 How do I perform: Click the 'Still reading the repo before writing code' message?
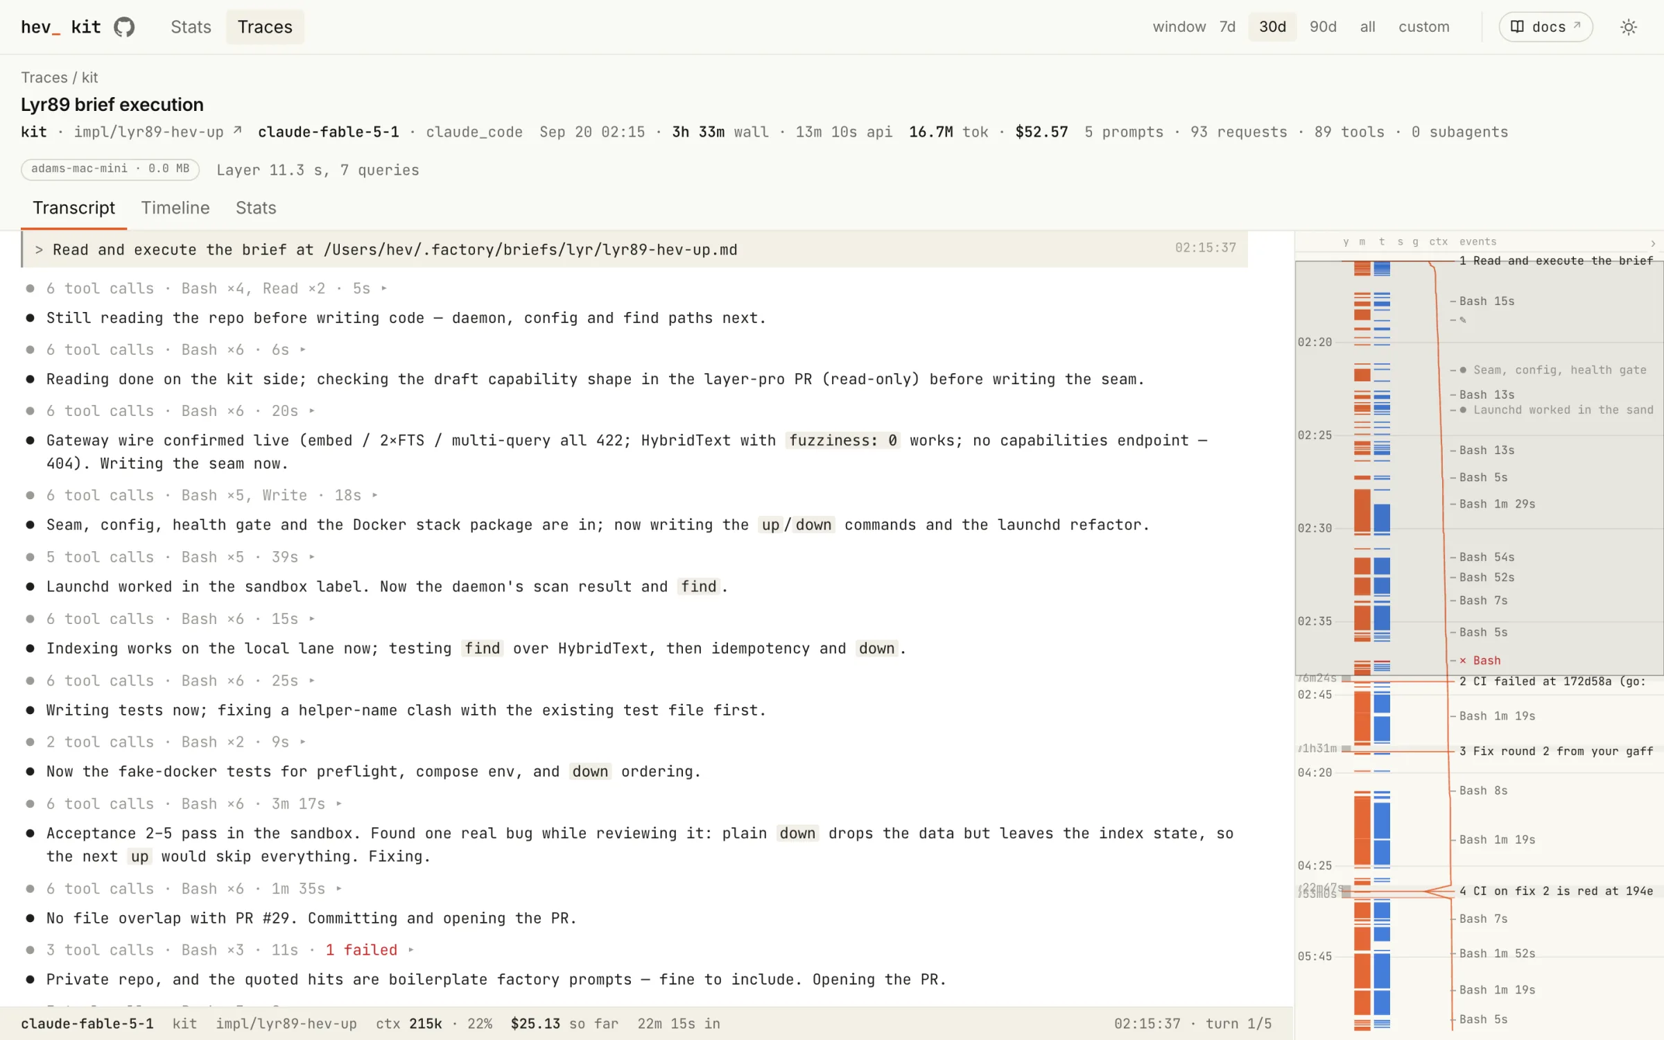point(406,318)
